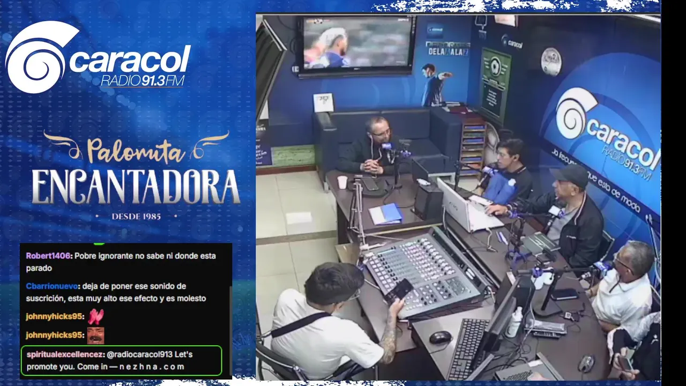Click the face emote from johnnyhicks95
The image size is (686, 386).
95,335
